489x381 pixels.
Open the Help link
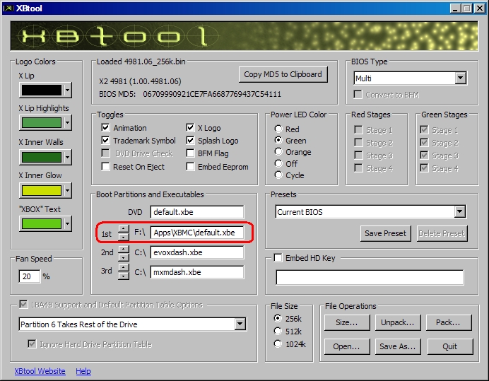tap(83, 371)
